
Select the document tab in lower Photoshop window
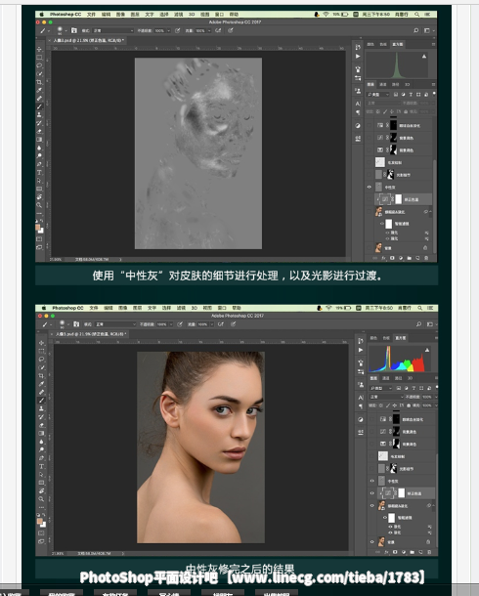click(91, 334)
